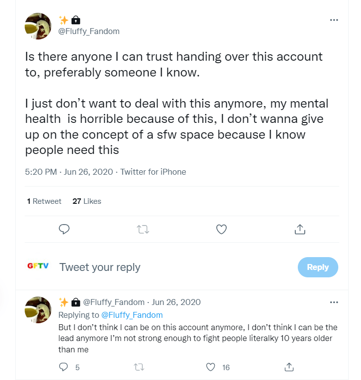Viewport: 361px width, 380px height.
Task: Open the main tweet author's profile picture
Action: [x=38, y=26]
